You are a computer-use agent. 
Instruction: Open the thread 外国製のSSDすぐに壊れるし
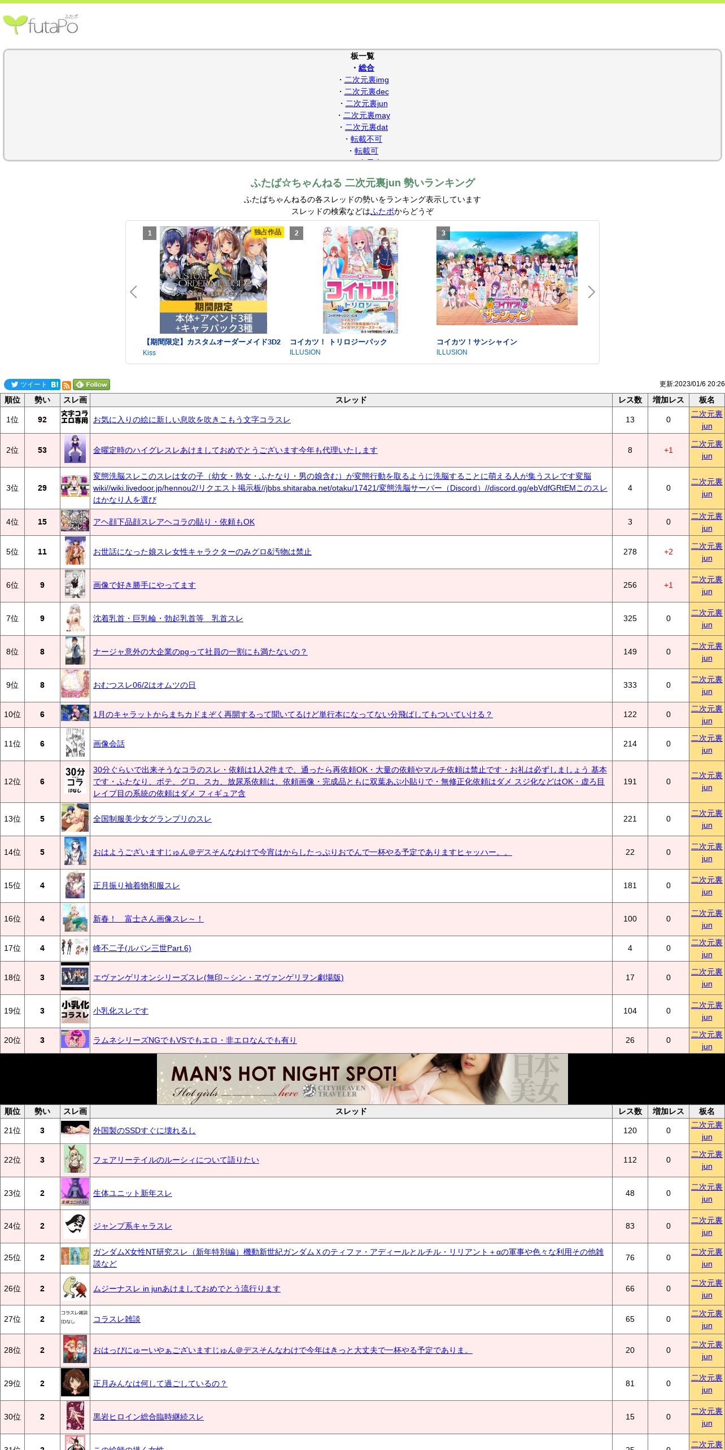coord(145,1130)
